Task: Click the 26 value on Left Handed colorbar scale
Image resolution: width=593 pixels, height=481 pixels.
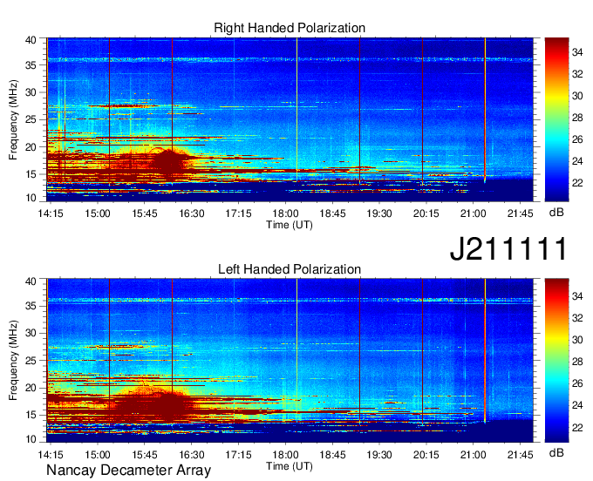Action: 577,383
